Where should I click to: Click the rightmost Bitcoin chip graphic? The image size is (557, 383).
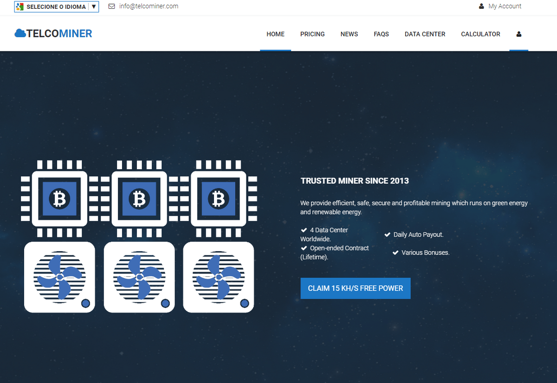219,199
